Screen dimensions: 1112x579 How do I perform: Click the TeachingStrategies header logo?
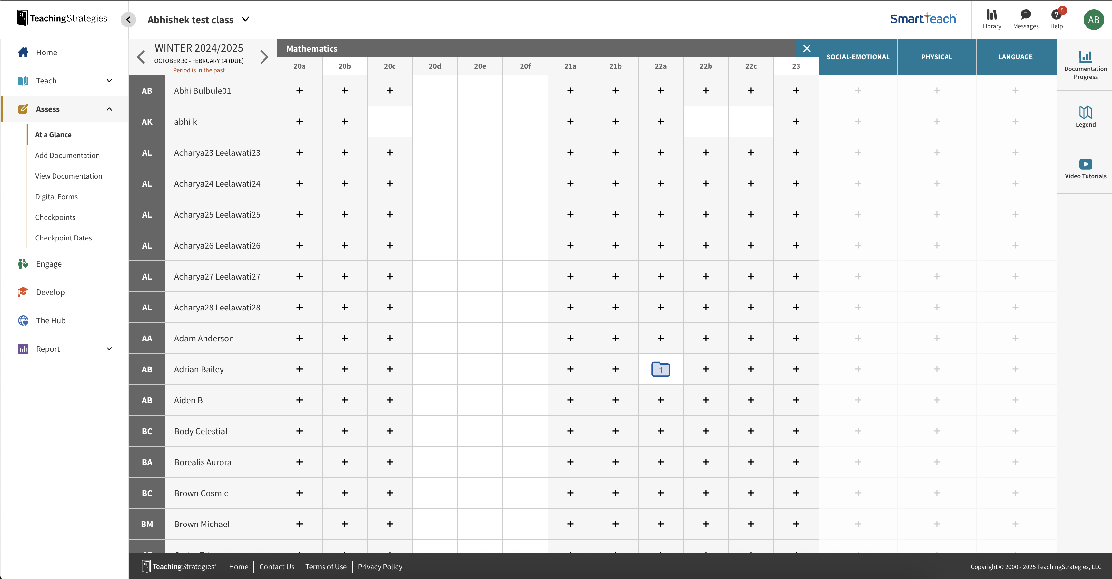[63, 18]
